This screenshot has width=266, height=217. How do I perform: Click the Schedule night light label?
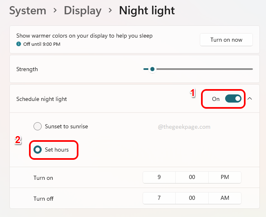(x=42, y=99)
